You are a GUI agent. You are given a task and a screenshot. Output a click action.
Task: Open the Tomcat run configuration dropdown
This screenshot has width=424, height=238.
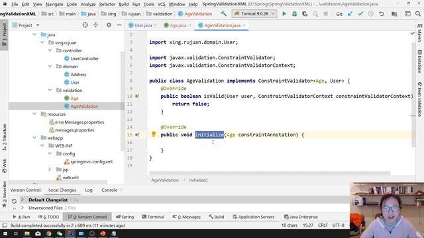[x=254, y=13]
